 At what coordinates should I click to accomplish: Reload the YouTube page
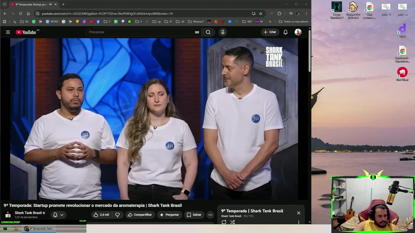point(20,14)
